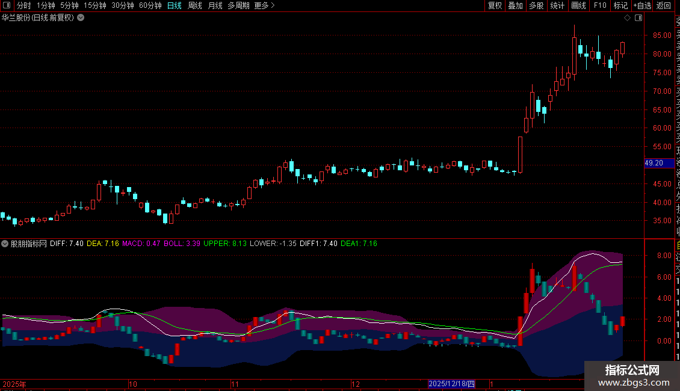Click the 8.00 indicator axis label

[664, 256]
